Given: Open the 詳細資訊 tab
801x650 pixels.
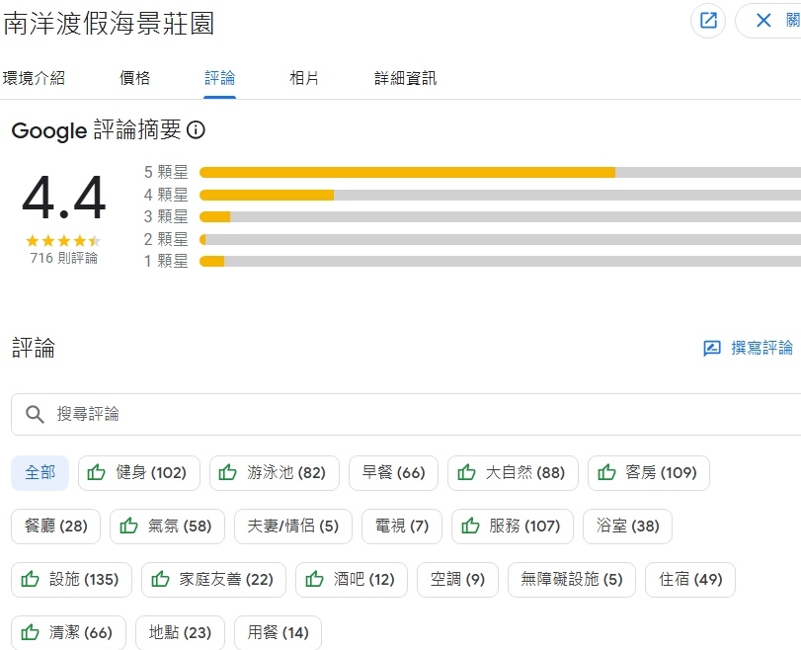Looking at the screenshot, I should click(x=405, y=78).
